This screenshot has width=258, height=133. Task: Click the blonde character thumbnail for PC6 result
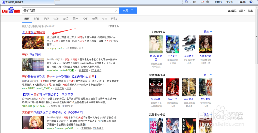(33, 122)
